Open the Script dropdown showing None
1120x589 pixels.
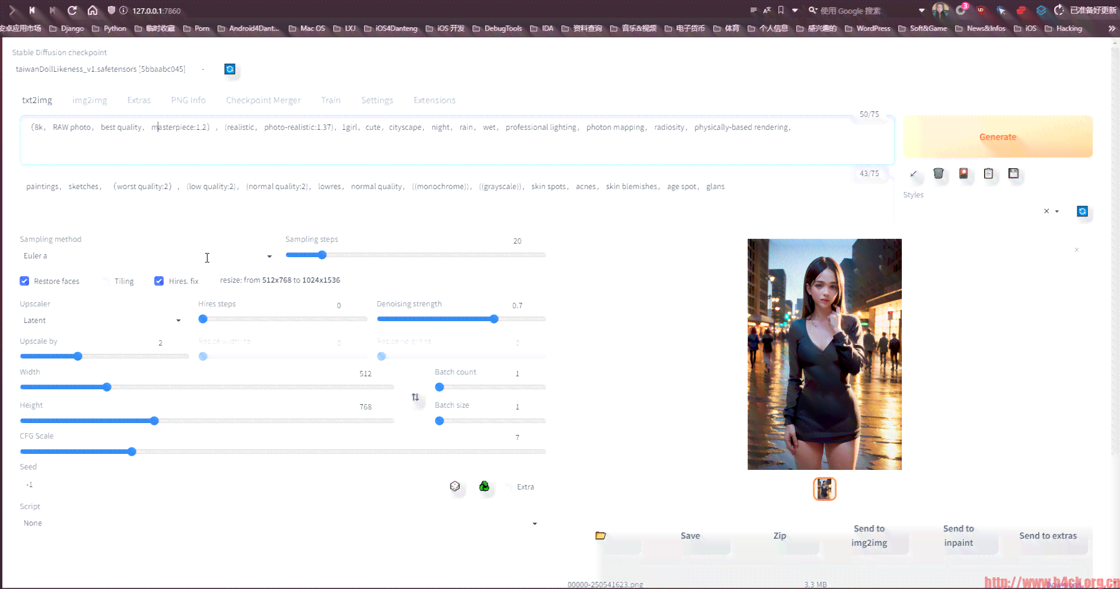280,523
